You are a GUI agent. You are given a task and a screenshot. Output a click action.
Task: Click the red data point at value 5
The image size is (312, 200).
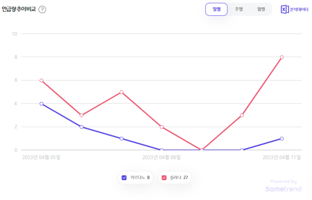click(x=122, y=92)
